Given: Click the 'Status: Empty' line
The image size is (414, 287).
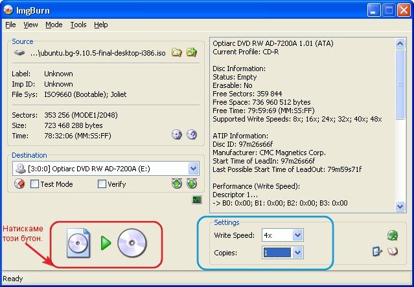Looking at the screenshot, I should 235,77.
